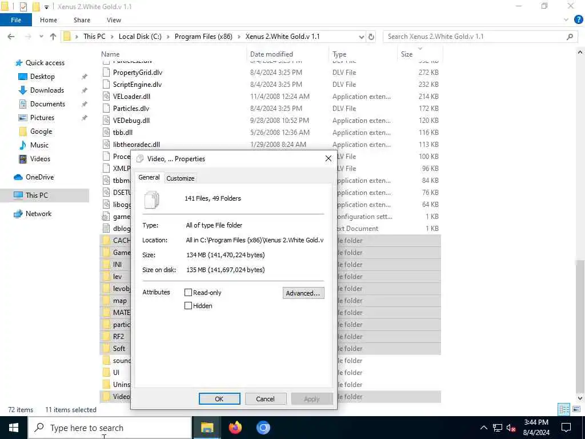This screenshot has width=585, height=439.
Task: Open the Home ribbon tab
Action: point(49,20)
